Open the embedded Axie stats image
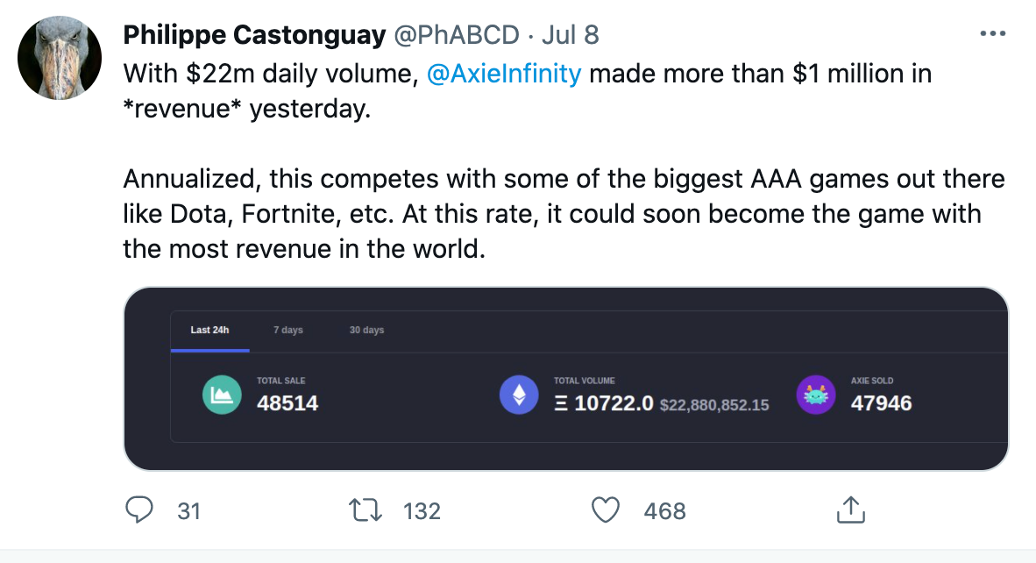The height and width of the screenshot is (563, 1036). 565,379
